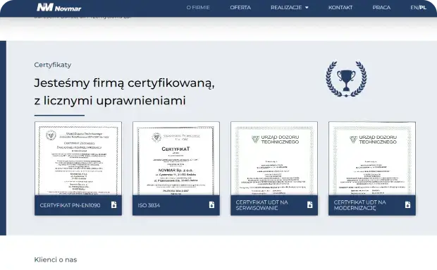Screen dimensions: 437x270
Task: Open the Certyfikat PN-EN1090 label bar
Action: (78, 205)
